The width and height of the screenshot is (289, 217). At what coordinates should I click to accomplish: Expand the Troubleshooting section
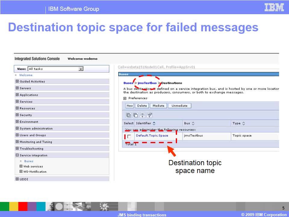pos(17,148)
